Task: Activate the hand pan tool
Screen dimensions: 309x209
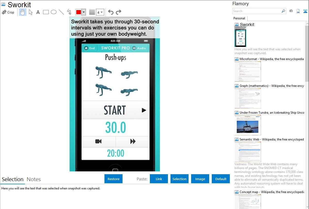Action: tap(23, 12)
